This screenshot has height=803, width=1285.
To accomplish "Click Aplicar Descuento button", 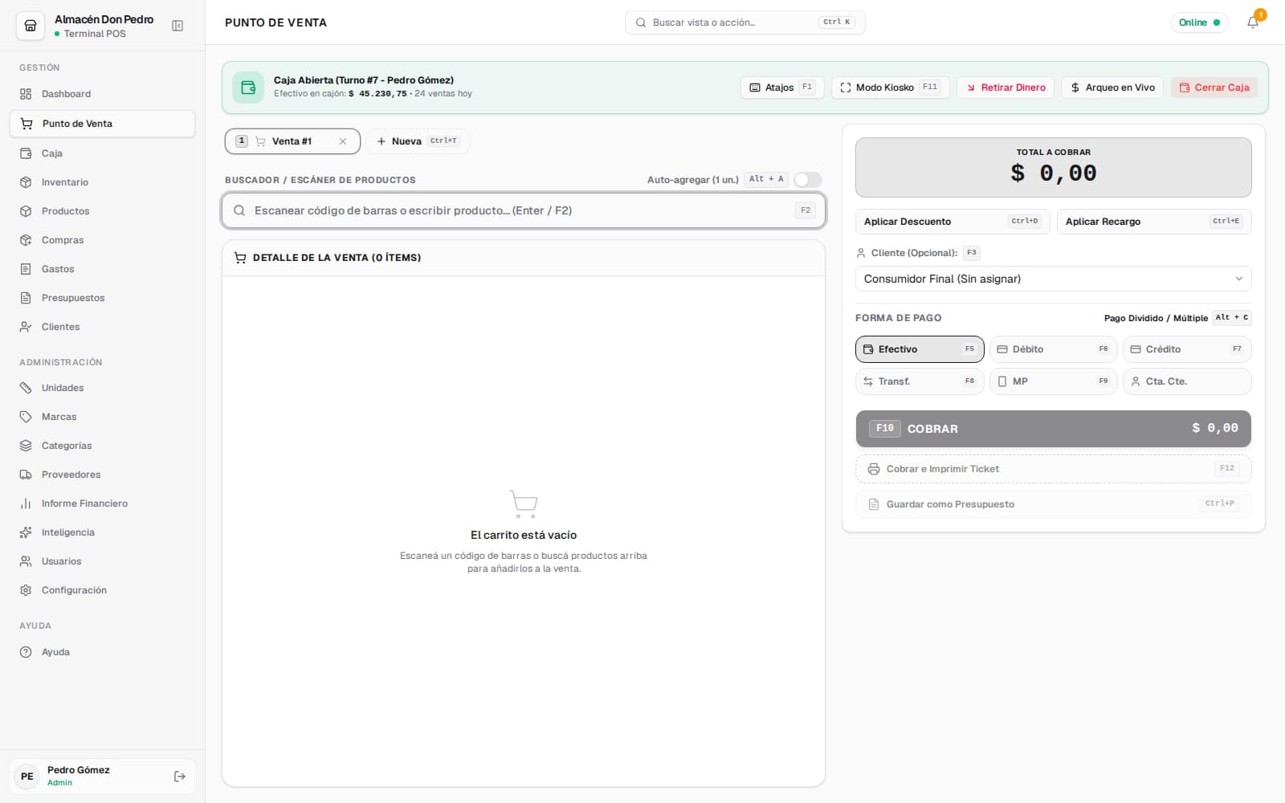I will [x=953, y=222].
